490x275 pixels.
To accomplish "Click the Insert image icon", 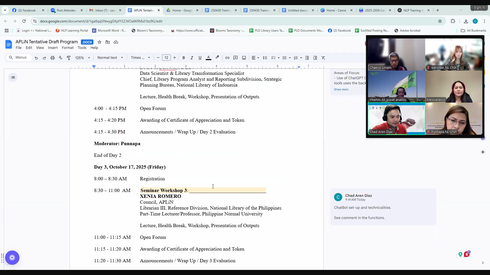I will click(244, 58).
